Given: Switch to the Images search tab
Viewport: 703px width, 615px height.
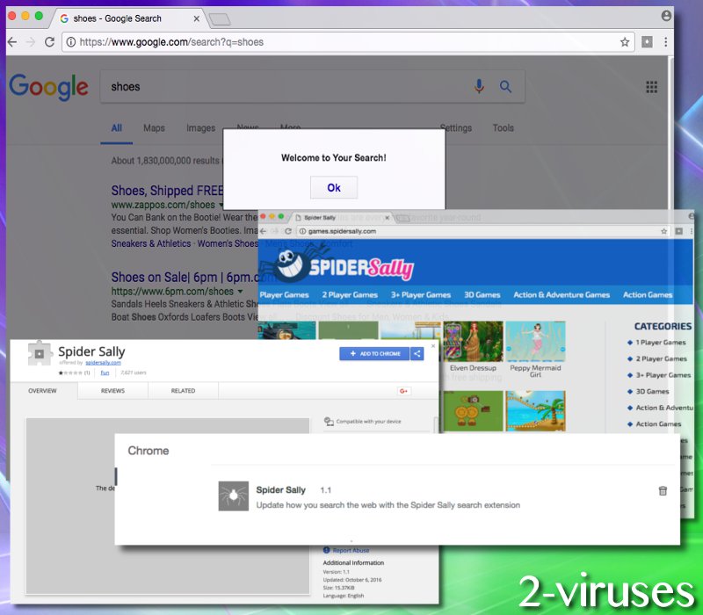Looking at the screenshot, I should pyautogui.click(x=200, y=127).
